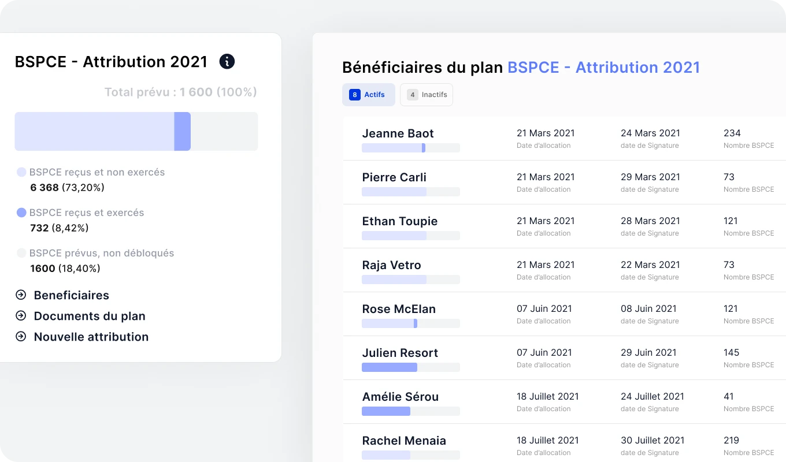Click the blue BSPCE - Attribution 2021 title link
Viewport: 786px width, 462px height.
[604, 67]
